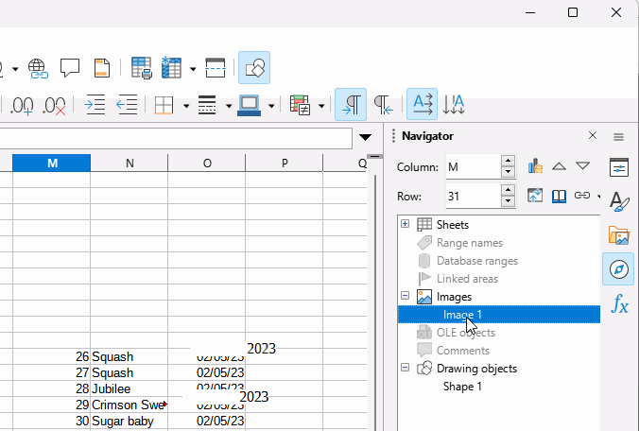Viewport: 639px width, 431px height.
Task: Toggle right-to-left paragraph direction
Action: coord(383,105)
